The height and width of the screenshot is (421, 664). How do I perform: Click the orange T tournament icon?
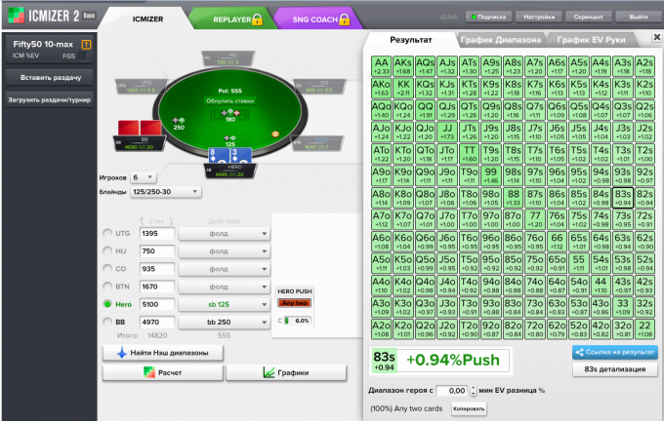86,45
